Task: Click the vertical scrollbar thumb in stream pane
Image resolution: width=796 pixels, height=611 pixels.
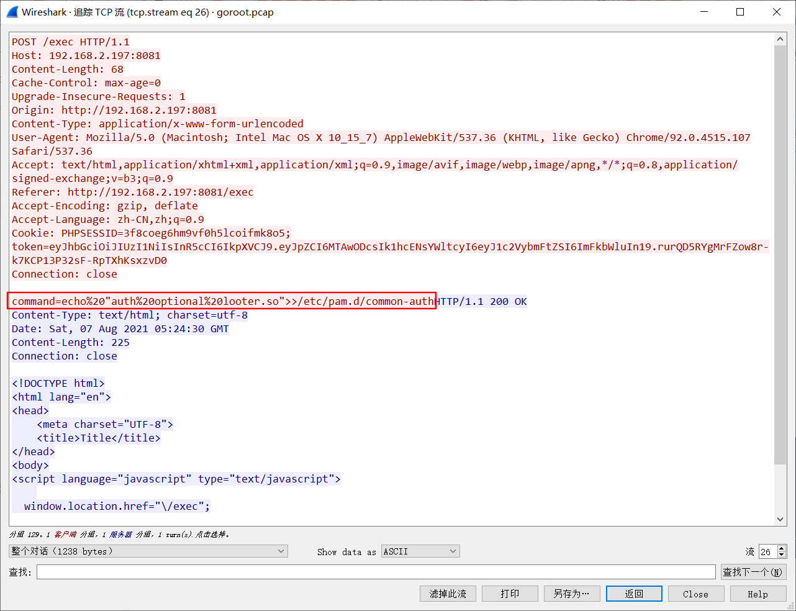Action: pyautogui.click(x=780, y=255)
